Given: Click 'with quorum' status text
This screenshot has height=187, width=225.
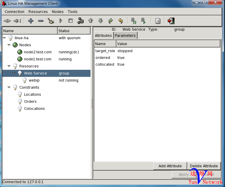Looking at the screenshot, I should tap(69, 38).
